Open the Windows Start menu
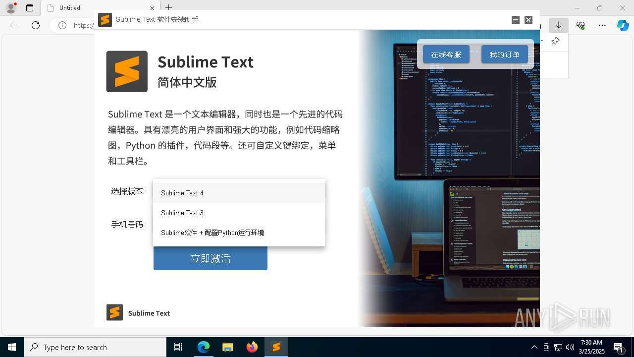 (12, 347)
